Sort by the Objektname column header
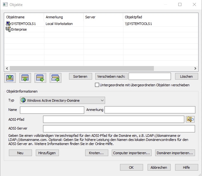The image size is (202, 176). click(24, 17)
